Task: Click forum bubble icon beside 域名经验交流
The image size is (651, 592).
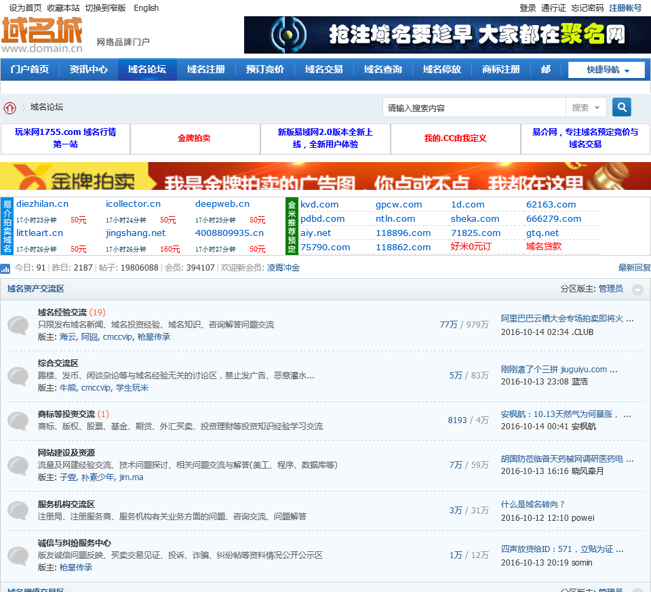Action: tap(18, 325)
